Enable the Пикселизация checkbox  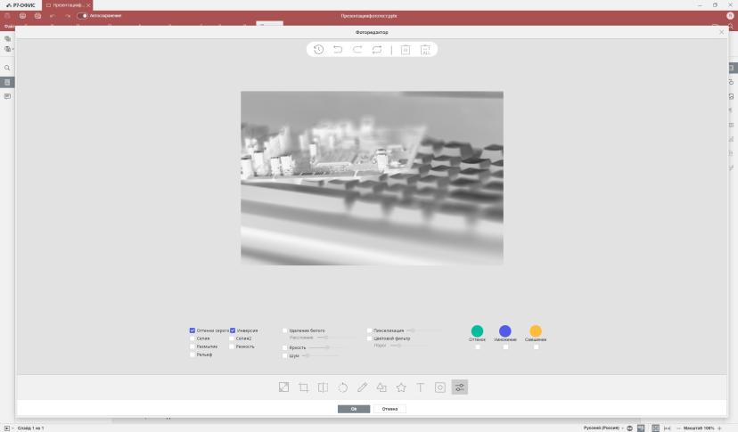tap(370, 330)
